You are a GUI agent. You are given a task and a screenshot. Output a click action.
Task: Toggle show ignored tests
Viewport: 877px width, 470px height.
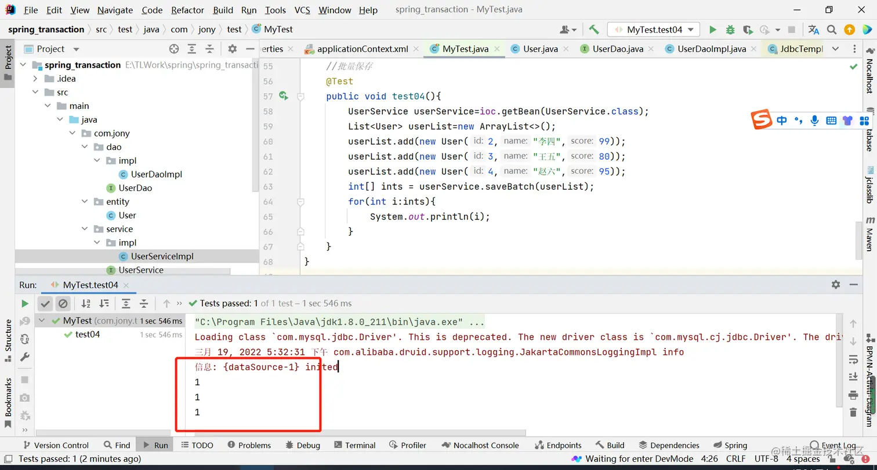(63, 303)
